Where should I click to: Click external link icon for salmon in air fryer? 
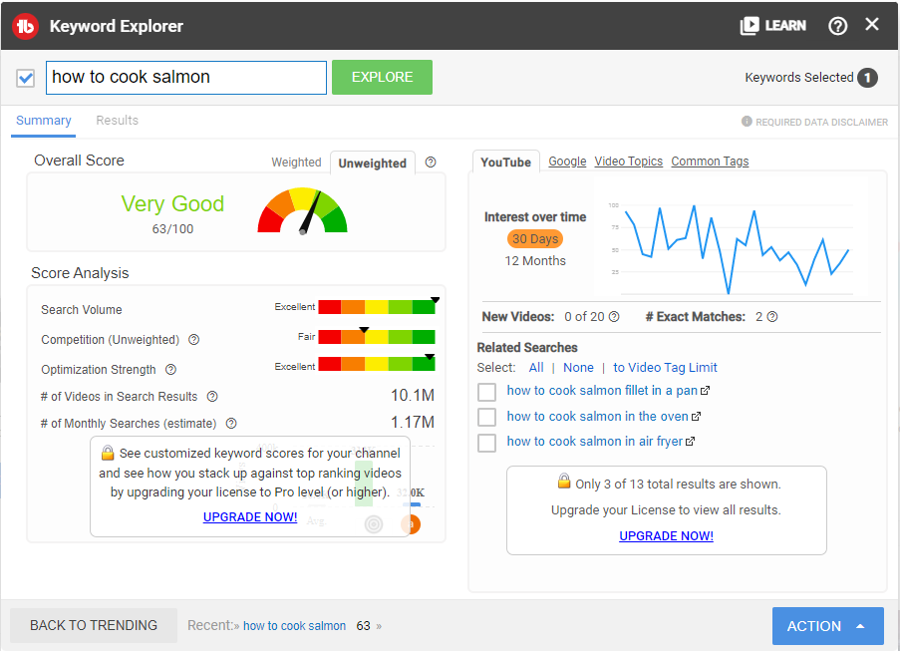pos(691,442)
